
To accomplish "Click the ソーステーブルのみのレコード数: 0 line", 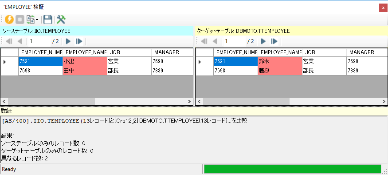I will pos(43,143).
